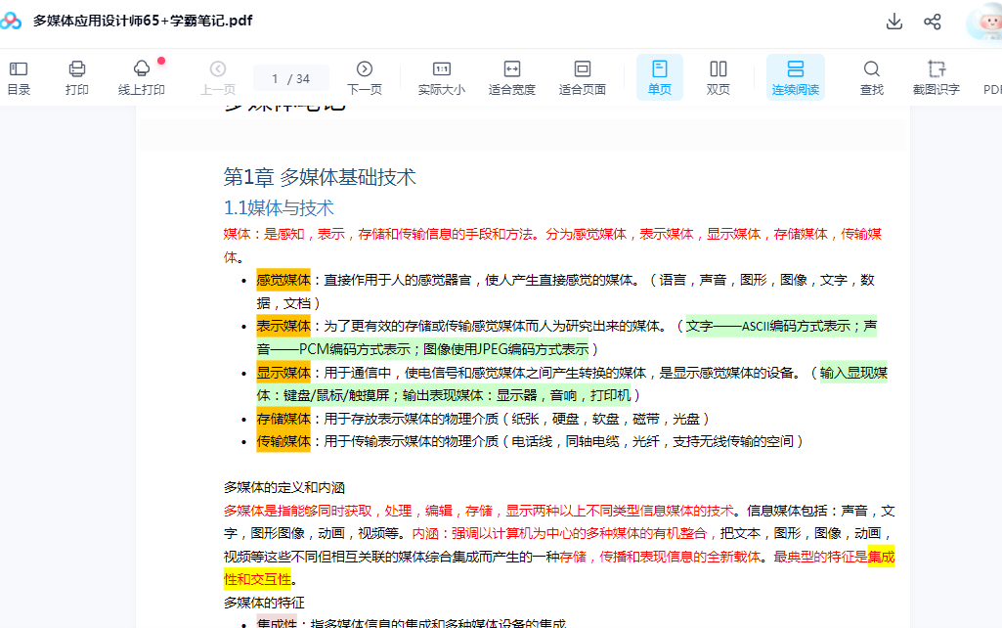Screen dimensions: 1002x628
Task: Activate 截图识字 screenshot OCR tool
Action: (x=937, y=77)
